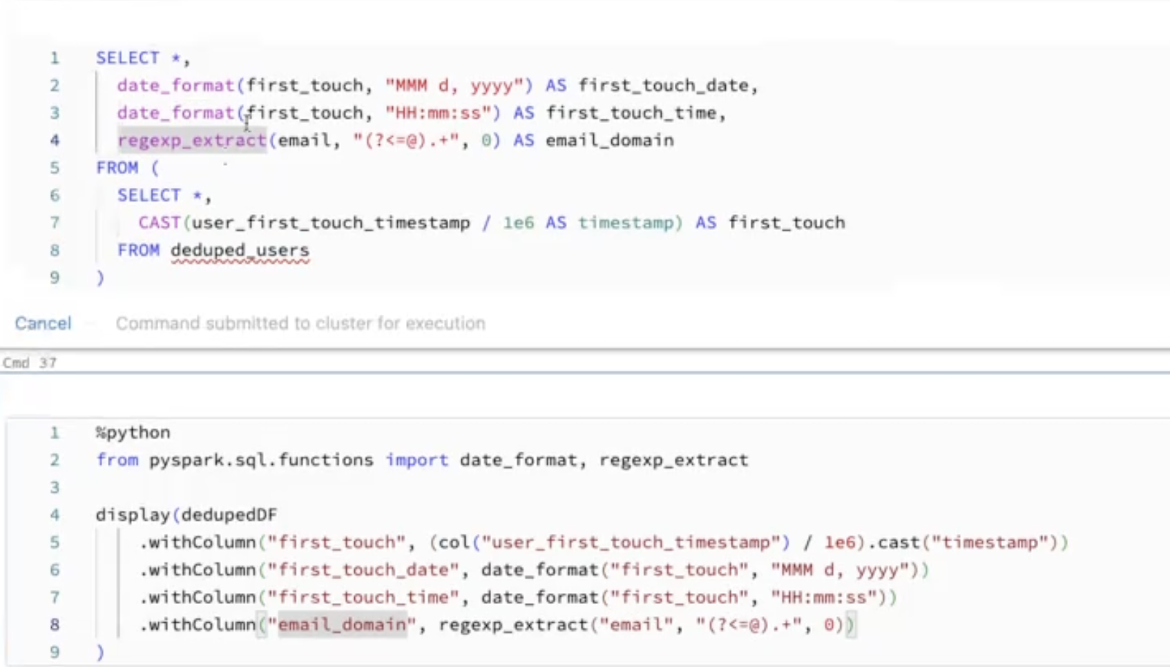Click the Cmd 37 cell label
The width and height of the screenshot is (1170, 667).
[x=29, y=362]
